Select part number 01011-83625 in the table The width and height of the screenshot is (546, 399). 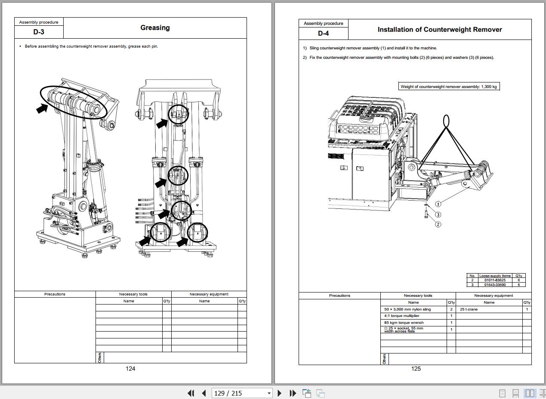[495, 280]
